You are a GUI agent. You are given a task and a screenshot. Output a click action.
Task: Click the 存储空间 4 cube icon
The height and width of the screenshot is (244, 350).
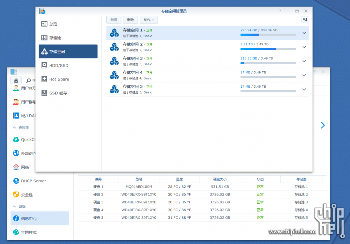click(x=114, y=75)
